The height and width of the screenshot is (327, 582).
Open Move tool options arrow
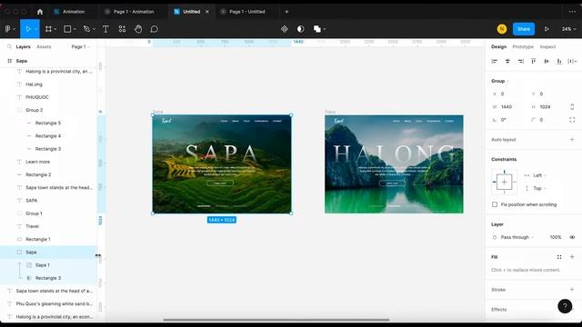point(35,29)
